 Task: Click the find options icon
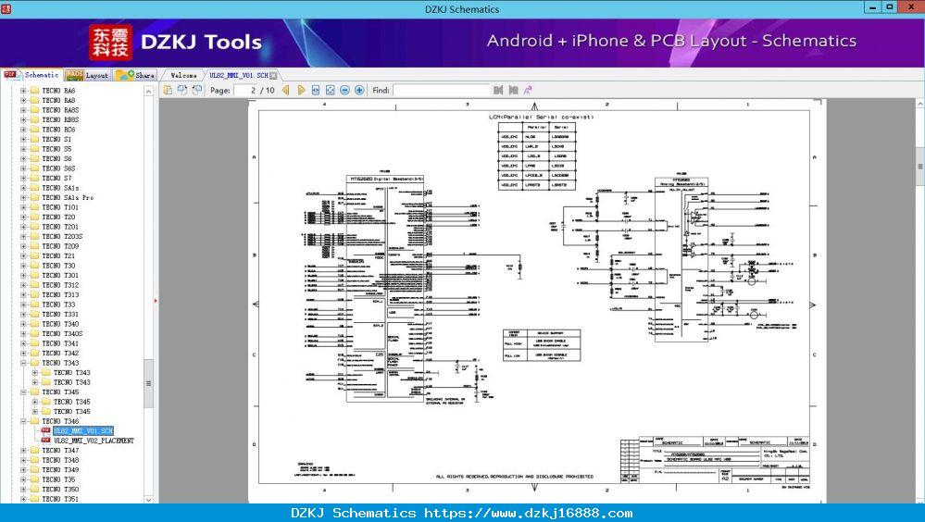528,90
